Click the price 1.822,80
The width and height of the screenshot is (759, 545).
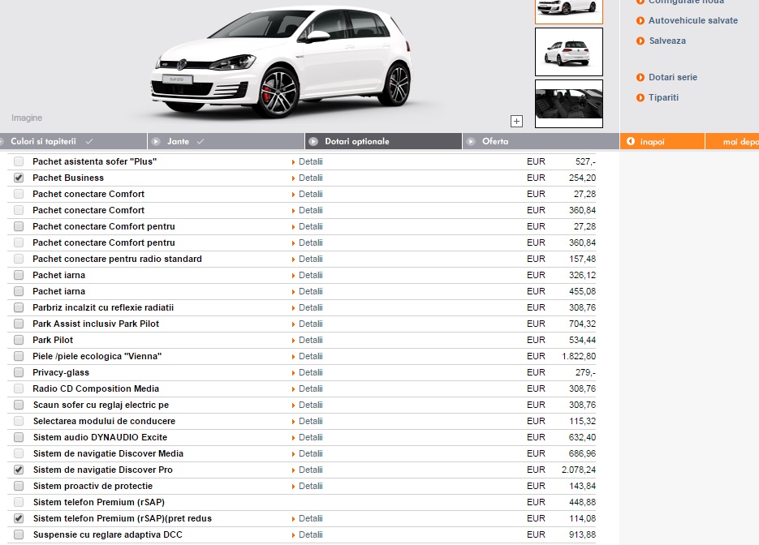click(579, 356)
